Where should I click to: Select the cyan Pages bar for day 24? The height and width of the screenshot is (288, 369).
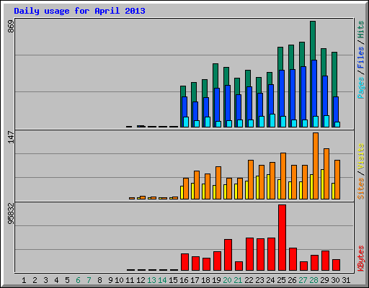pyautogui.click(x=272, y=120)
